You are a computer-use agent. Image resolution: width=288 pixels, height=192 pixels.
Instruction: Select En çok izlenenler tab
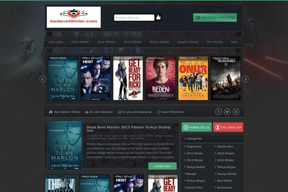tap(99, 112)
